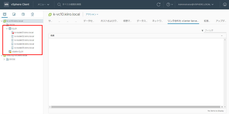Click the horizontal scrollbar of the table
The height and width of the screenshot is (114, 229).
tap(136, 107)
